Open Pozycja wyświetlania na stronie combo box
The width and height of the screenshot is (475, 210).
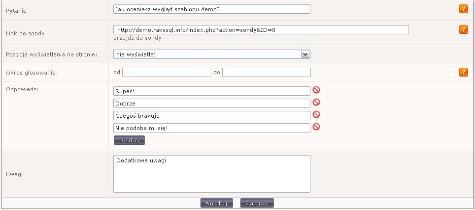tap(212, 54)
